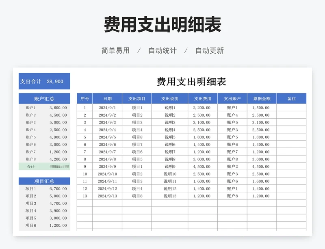Screen dimensions: 325x249
Task: Click the 自动统计 subtitle text
Action: click(x=162, y=51)
